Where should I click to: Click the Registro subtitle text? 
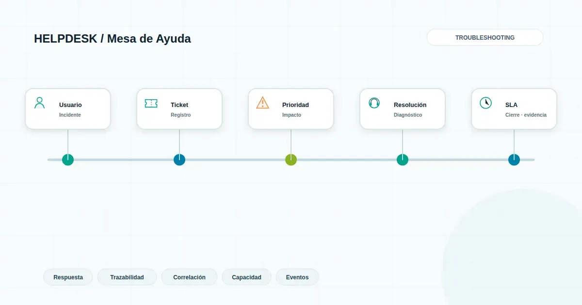[x=180, y=115]
